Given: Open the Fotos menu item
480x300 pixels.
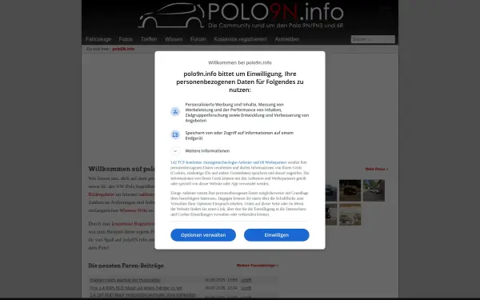Looking at the screenshot, I should pyautogui.click(x=126, y=39).
